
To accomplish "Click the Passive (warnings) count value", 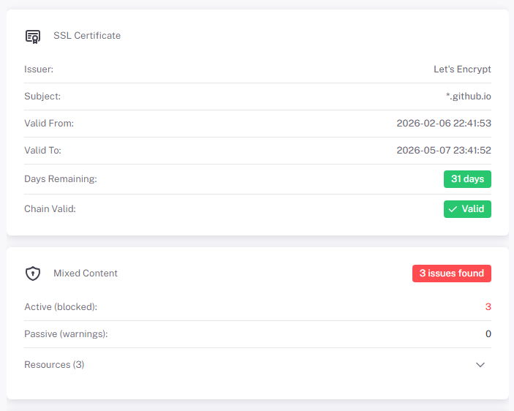I will pos(488,334).
